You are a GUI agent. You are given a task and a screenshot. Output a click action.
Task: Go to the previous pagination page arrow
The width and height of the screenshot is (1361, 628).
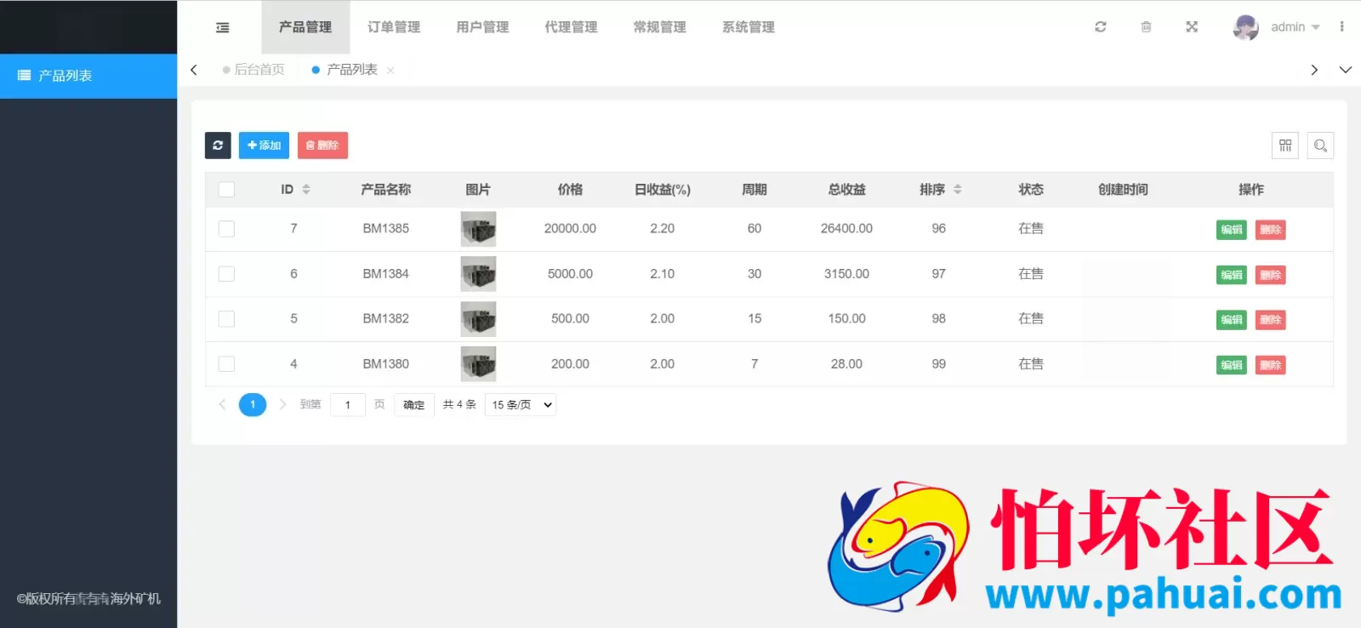[222, 405]
